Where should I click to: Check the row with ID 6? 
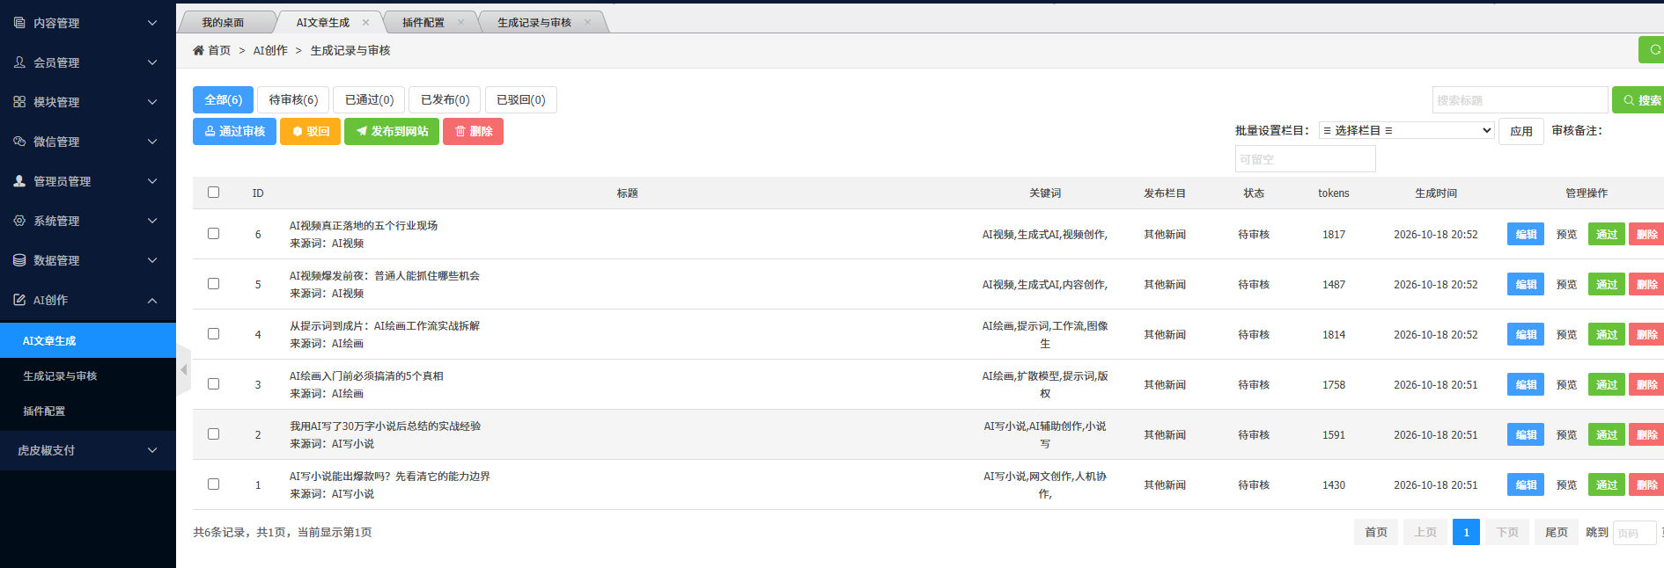click(213, 233)
